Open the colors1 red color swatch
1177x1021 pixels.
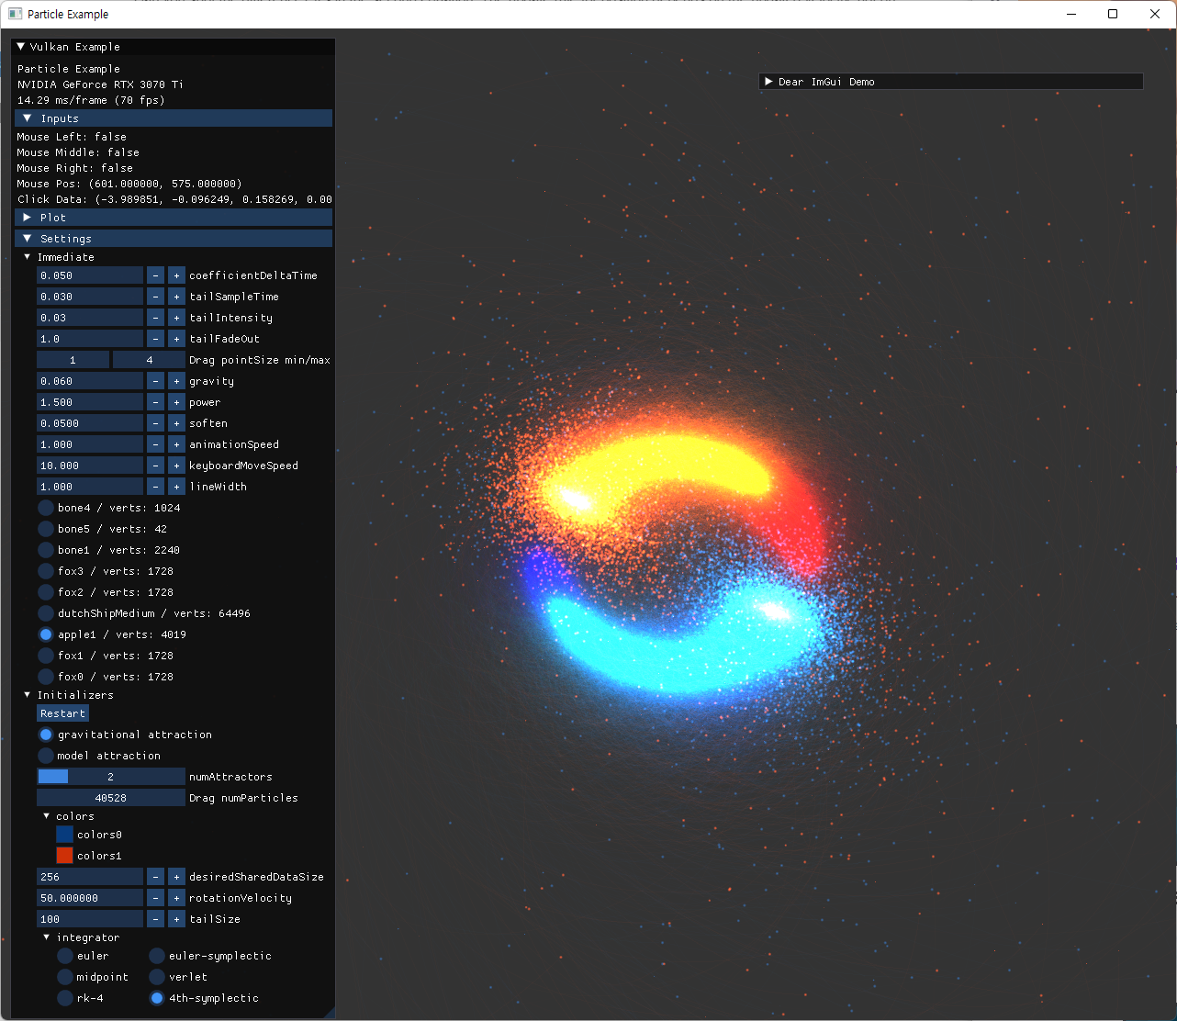coord(64,856)
